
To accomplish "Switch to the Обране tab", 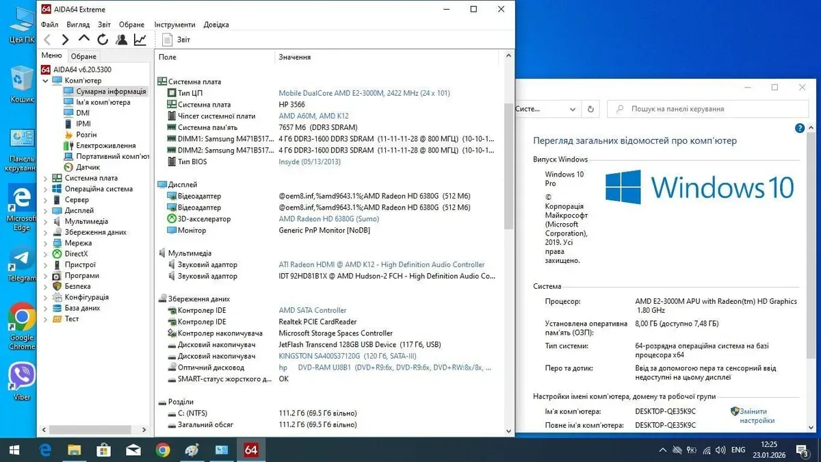I will pyautogui.click(x=83, y=57).
